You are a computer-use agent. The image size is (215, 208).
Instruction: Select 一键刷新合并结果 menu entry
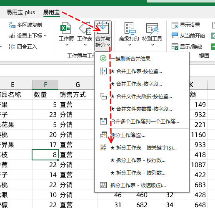tap(142, 58)
